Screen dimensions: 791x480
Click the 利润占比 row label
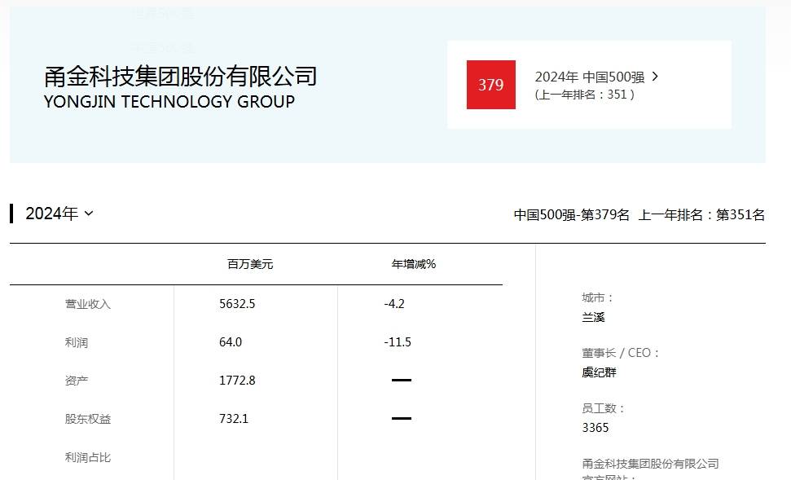[88, 457]
